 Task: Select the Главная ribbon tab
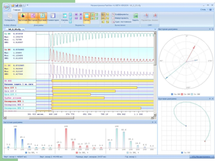tap(17, 10)
